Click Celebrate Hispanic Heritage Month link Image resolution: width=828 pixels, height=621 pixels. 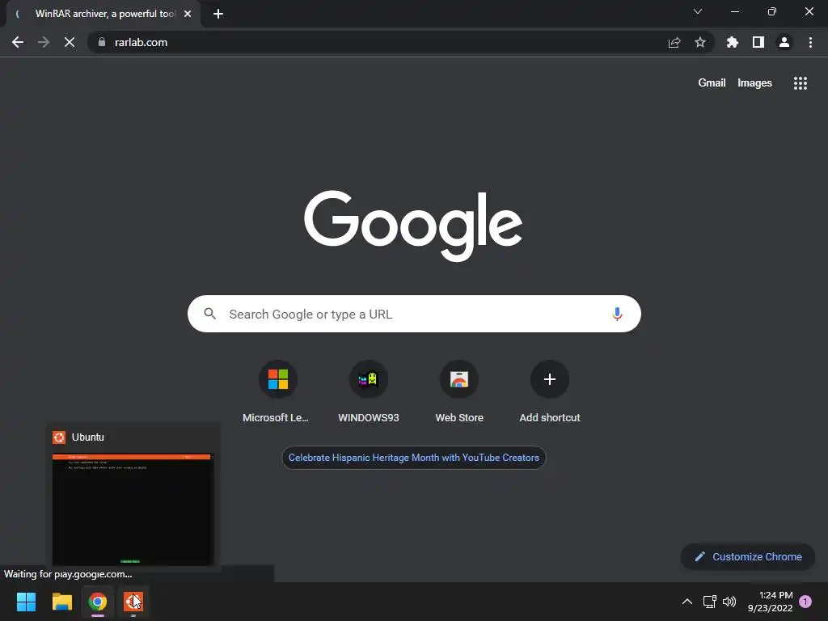coord(413,458)
